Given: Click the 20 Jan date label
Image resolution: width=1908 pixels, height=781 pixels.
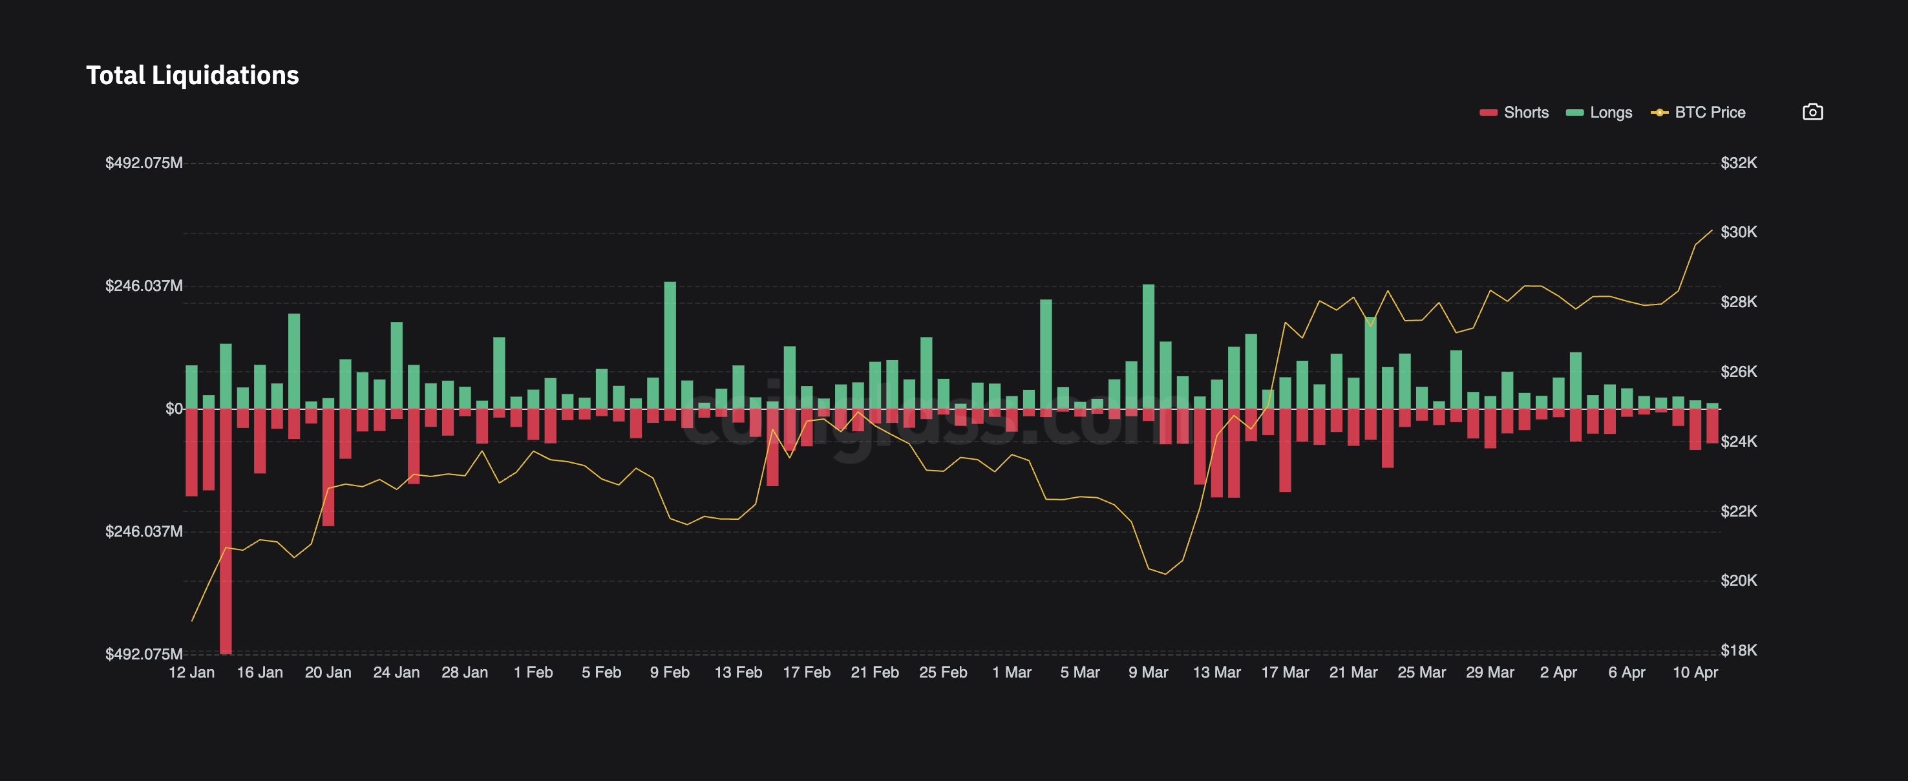Looking at the screenshot, I should coord(328,672).
